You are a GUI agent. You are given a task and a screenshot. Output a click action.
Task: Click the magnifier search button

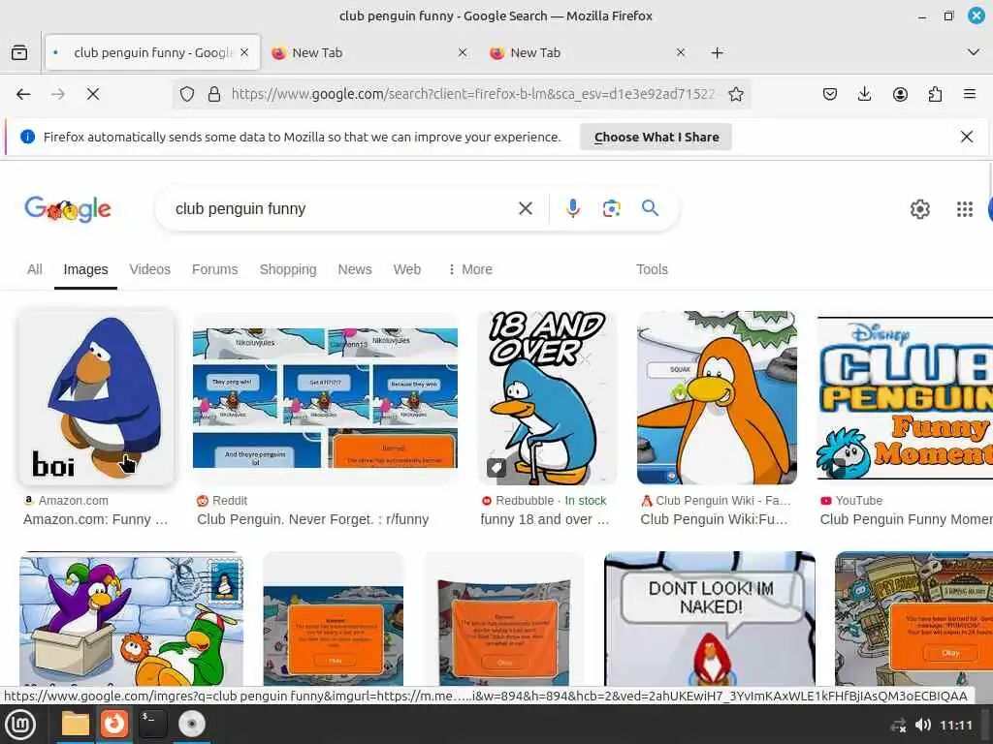coord(650,208)
